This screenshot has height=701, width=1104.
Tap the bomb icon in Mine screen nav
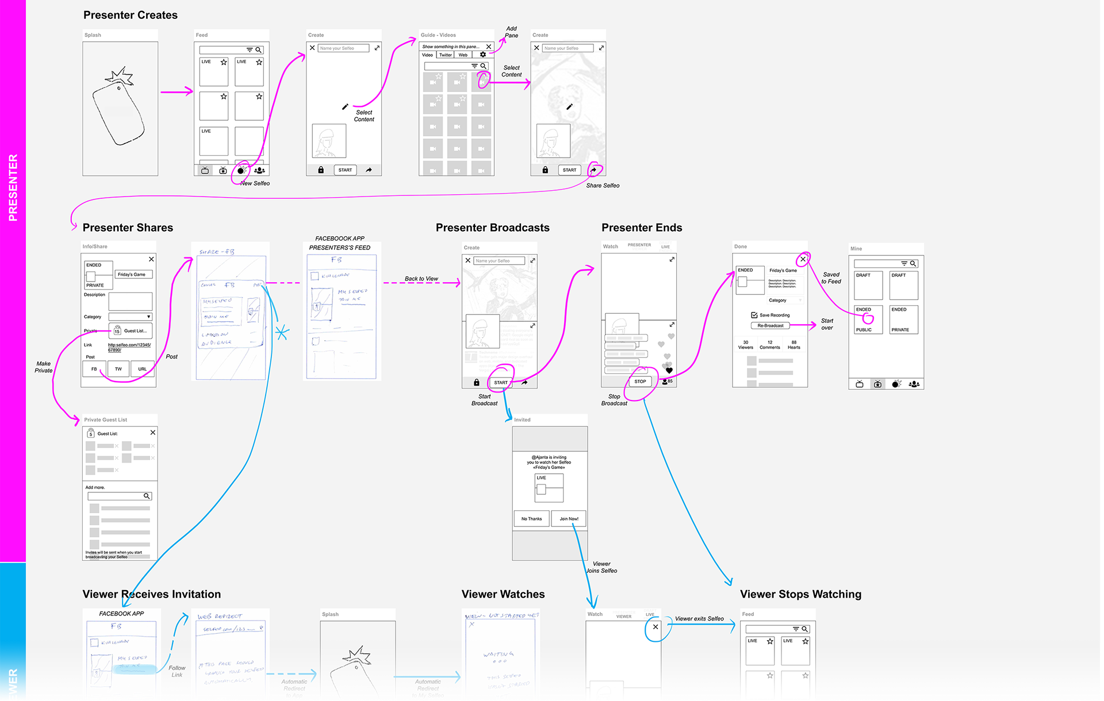coord(896,384)
